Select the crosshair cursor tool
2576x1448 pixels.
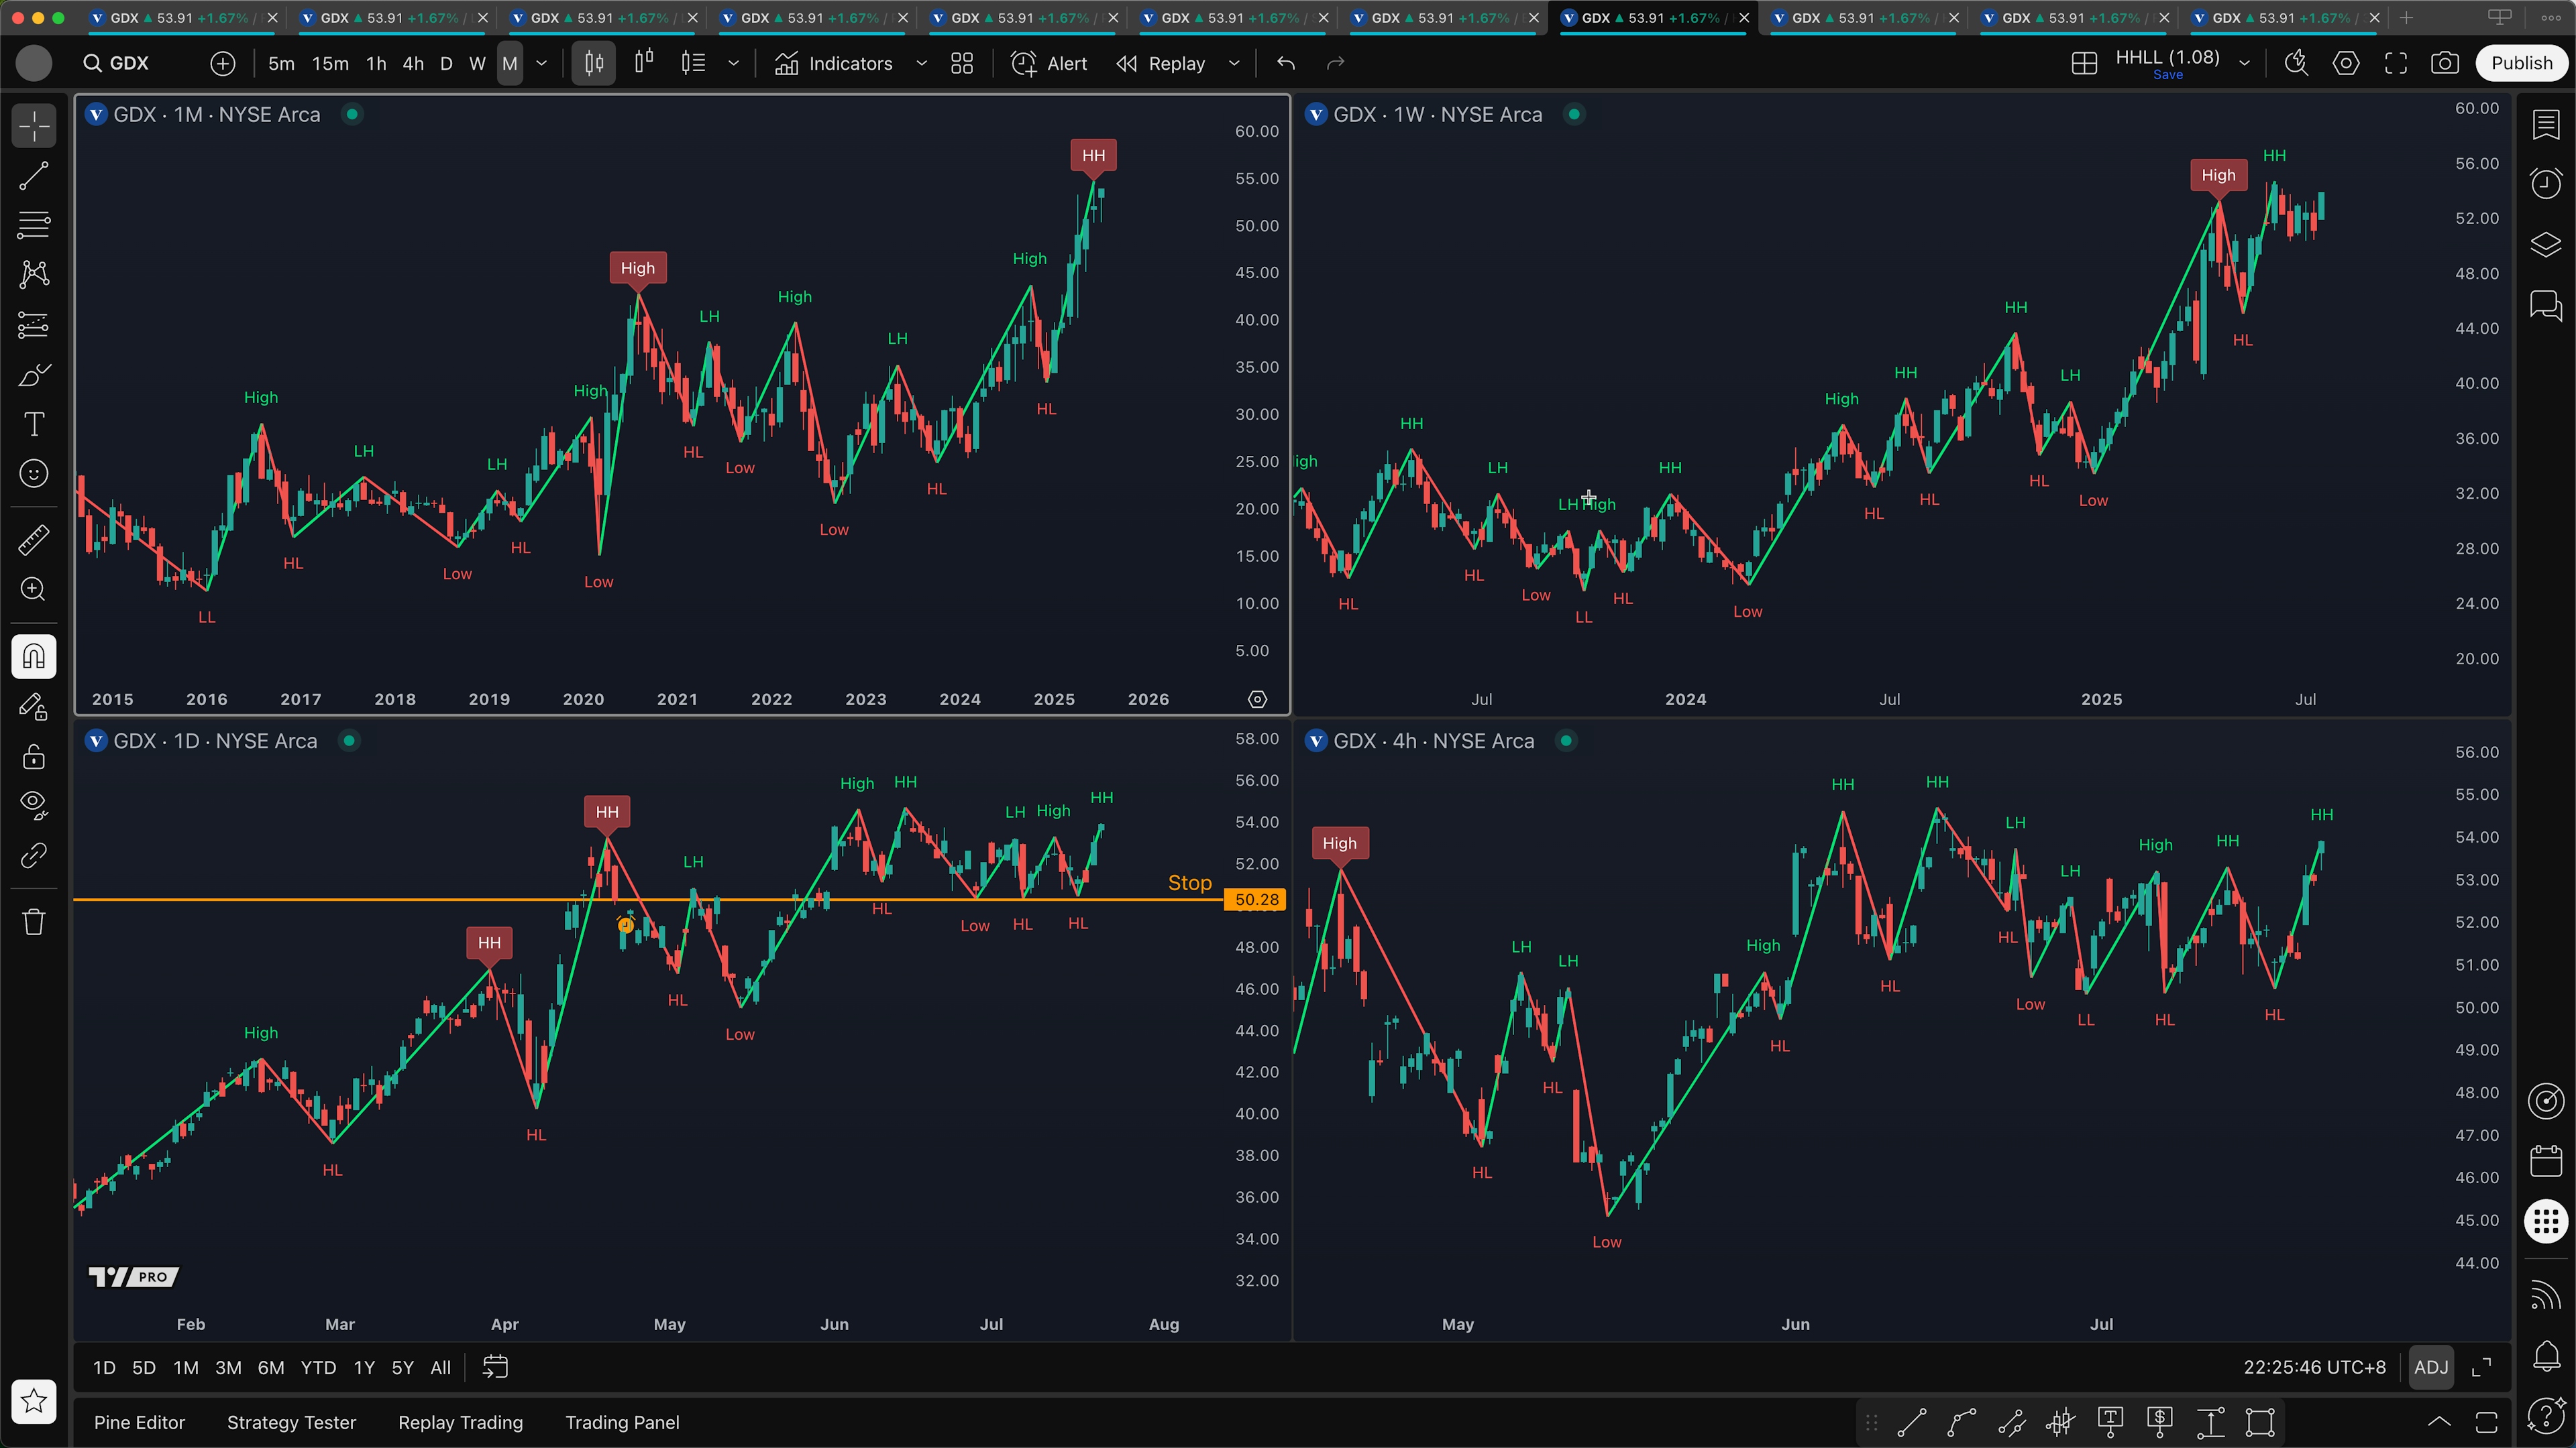click(34, 127)
